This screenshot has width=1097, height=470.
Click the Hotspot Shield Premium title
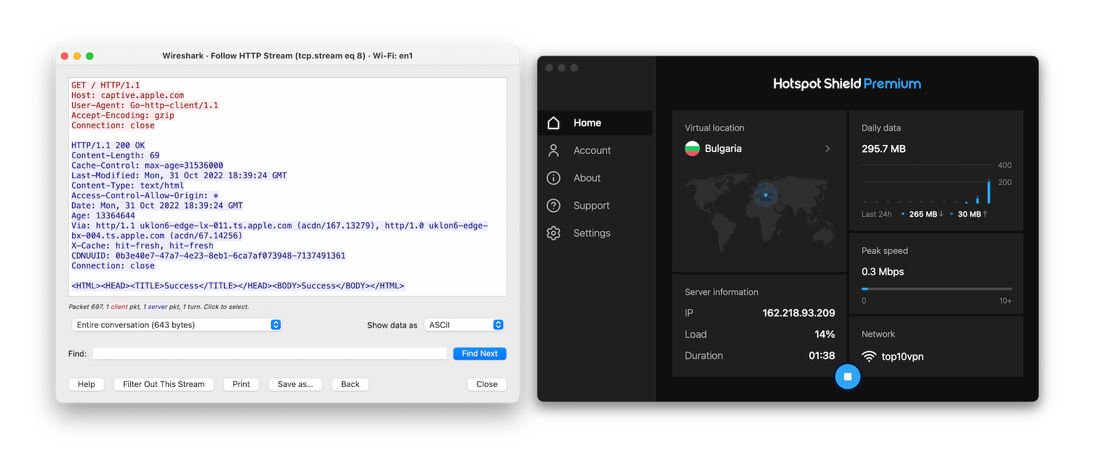847,84
